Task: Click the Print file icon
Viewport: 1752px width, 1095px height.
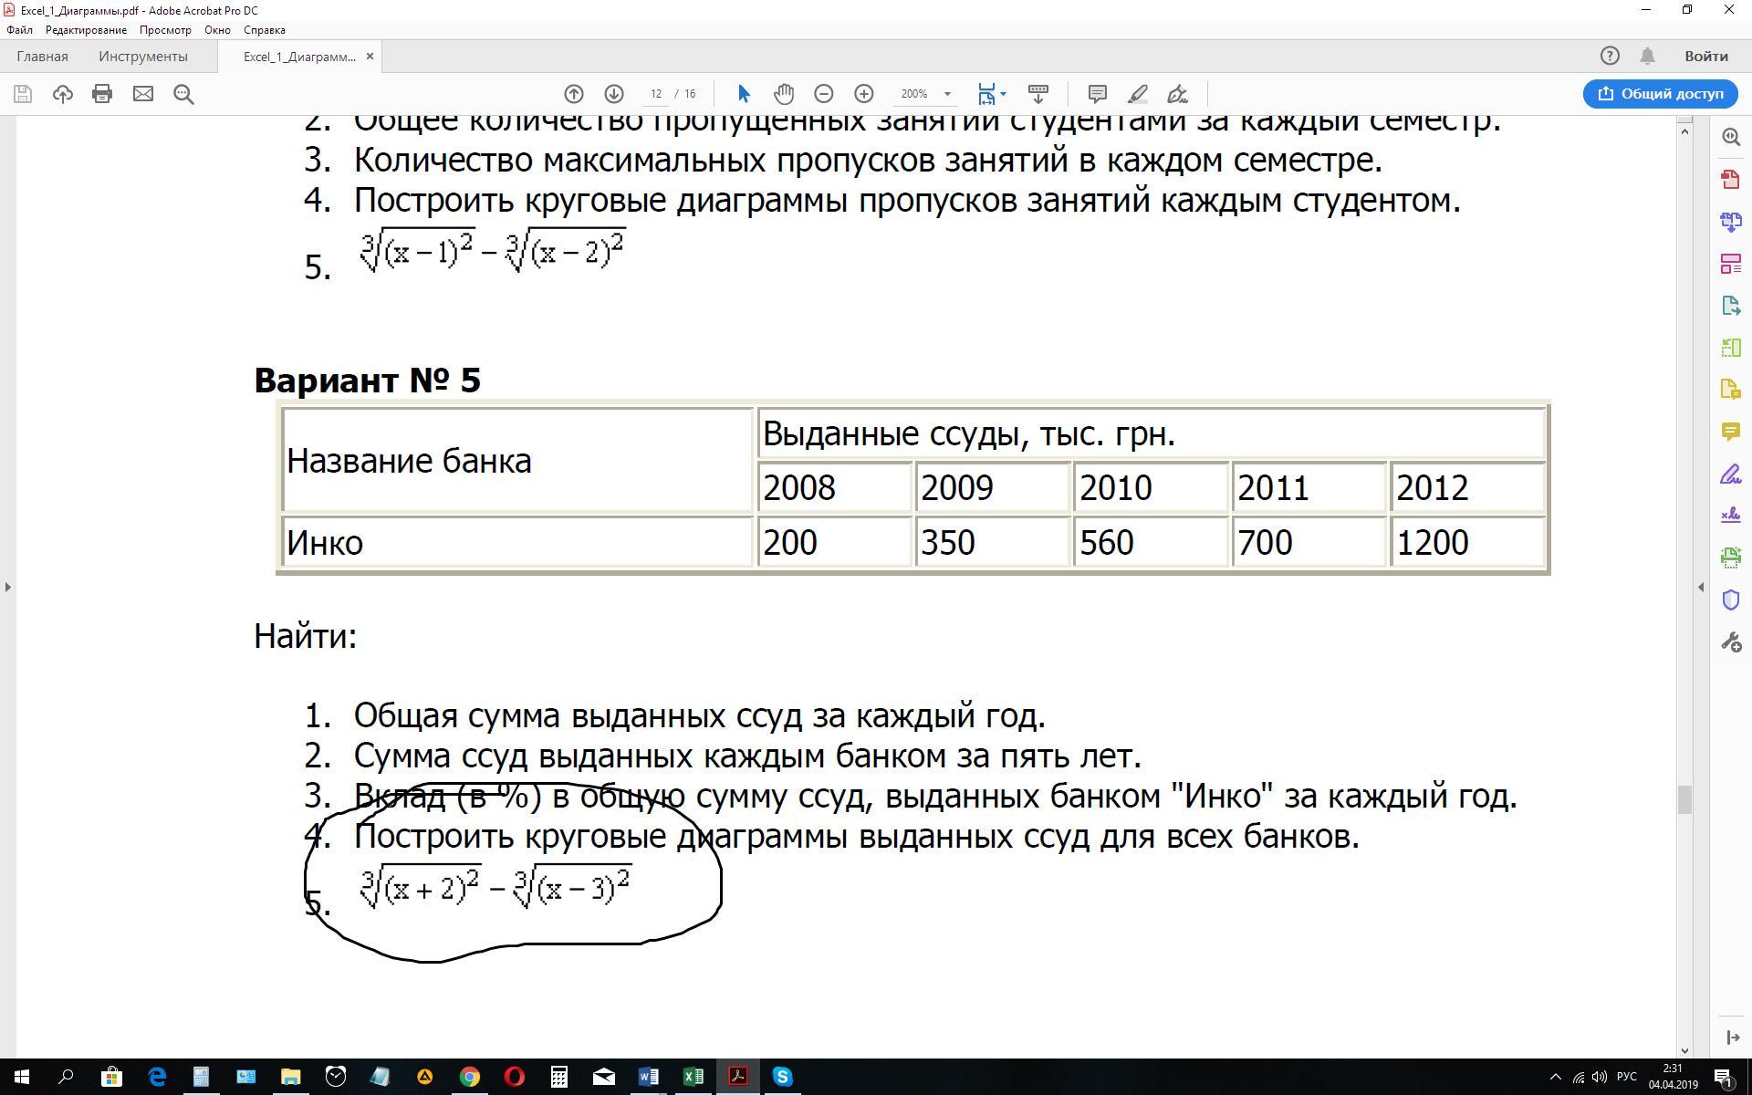Action: (102, 94)
